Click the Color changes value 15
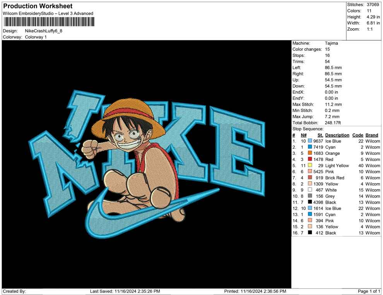The image size is (383, 295). pyautogui.click(x=327, y=49)
